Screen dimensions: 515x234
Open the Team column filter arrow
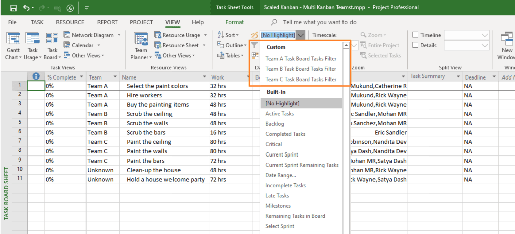pos(115,77)
